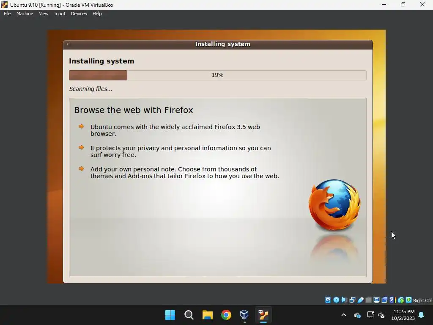Click the OneDrive cloud tray icon
The height and width of the screenshot is (325, 433).
[357, 315]
